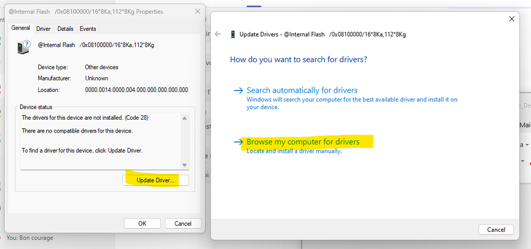The width and height of the screenshot is (531, 249).
Task: Go back with the wizard arrow
Action: [x=218, y=34]
